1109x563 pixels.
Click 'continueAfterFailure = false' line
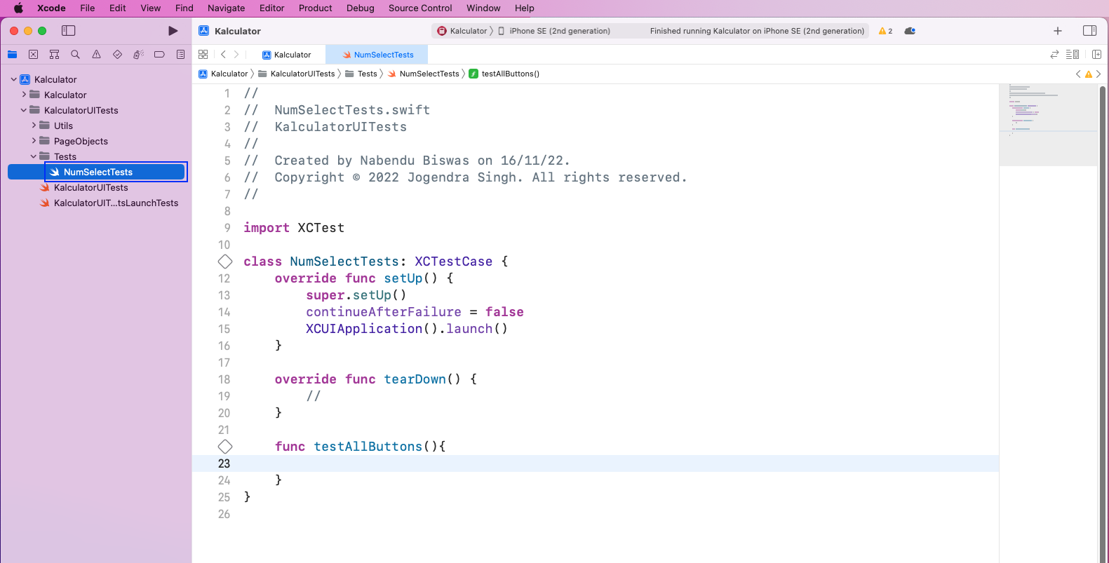pyautogui.click(x=415, y=312)
